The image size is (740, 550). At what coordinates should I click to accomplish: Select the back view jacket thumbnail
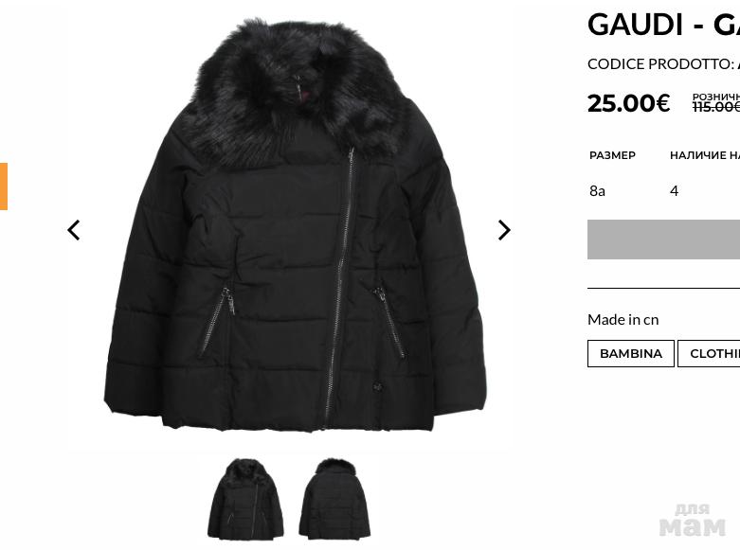[335, 499]
